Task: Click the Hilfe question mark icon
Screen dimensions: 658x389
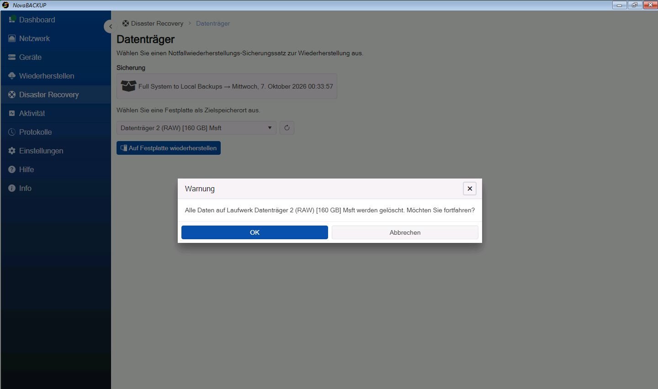Action: [x=12, y=169]
